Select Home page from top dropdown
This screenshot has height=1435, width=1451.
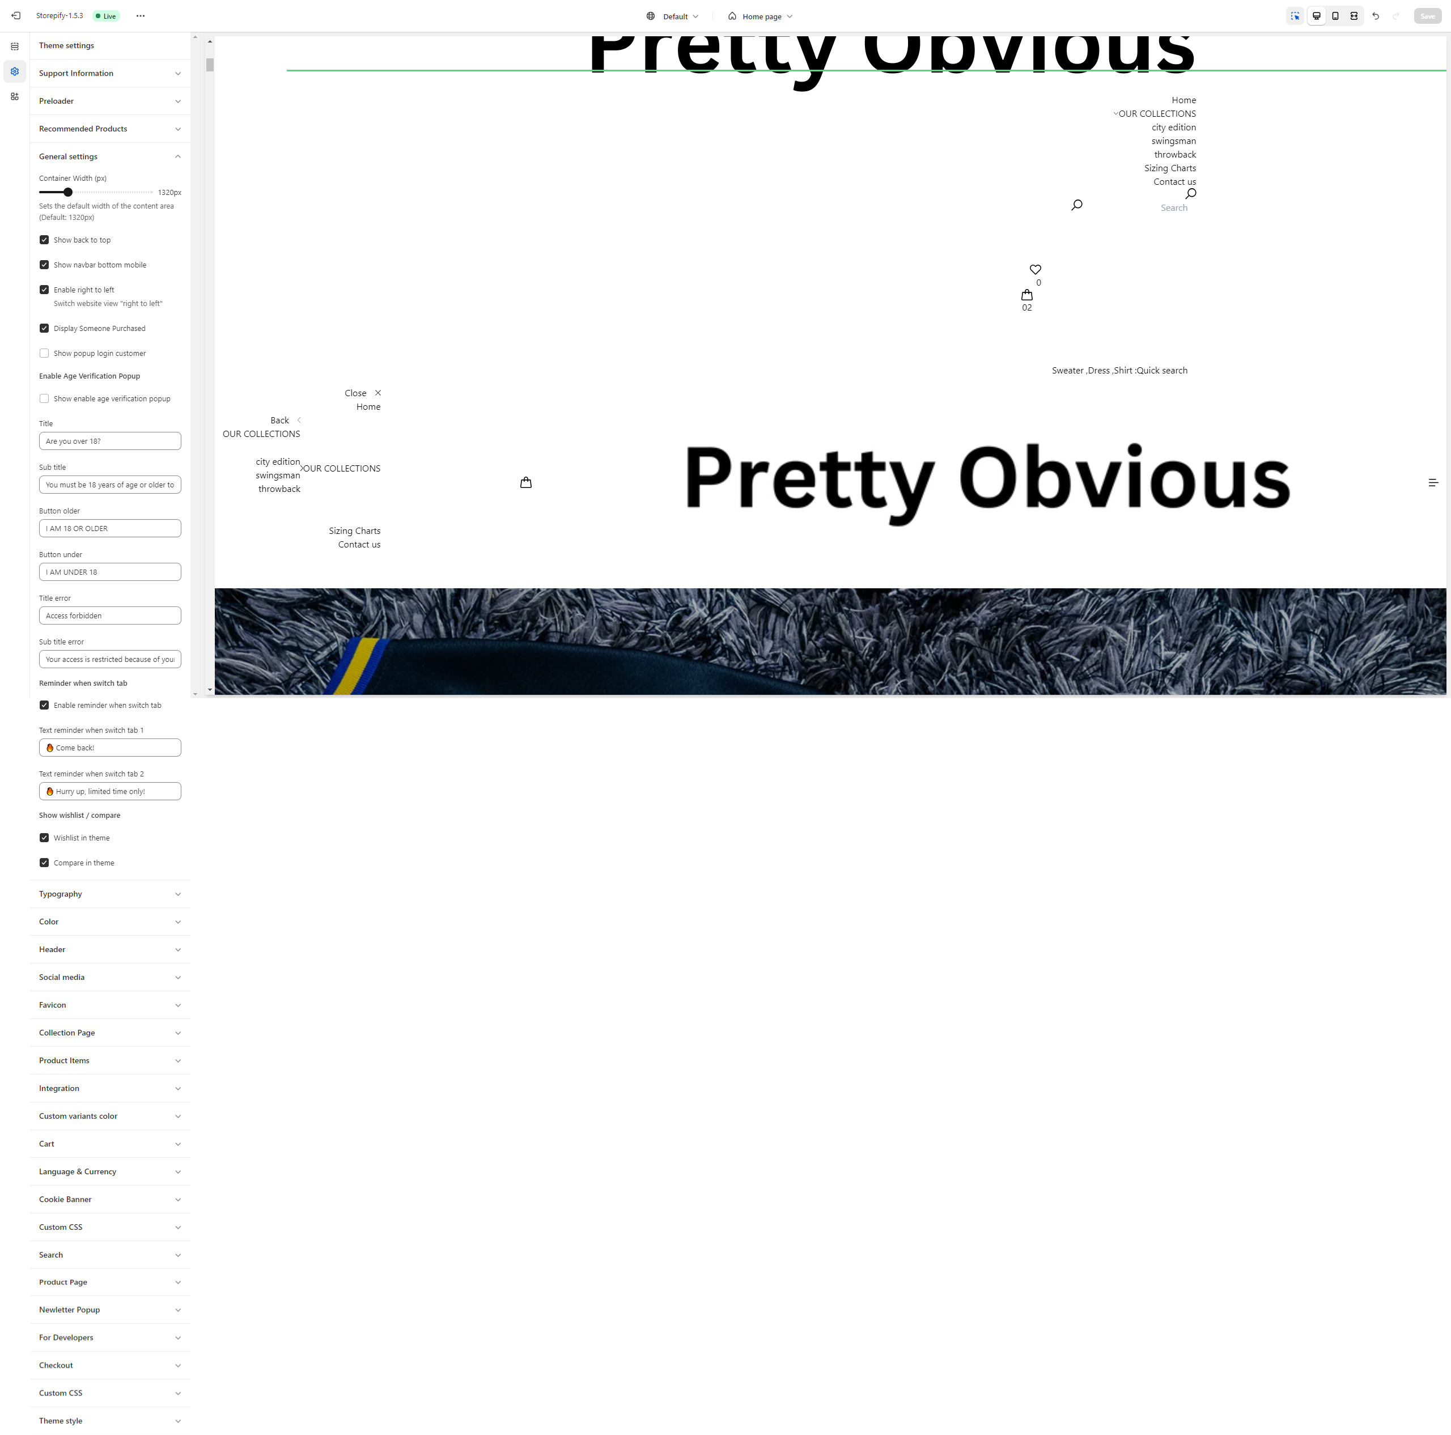point(762,16)
